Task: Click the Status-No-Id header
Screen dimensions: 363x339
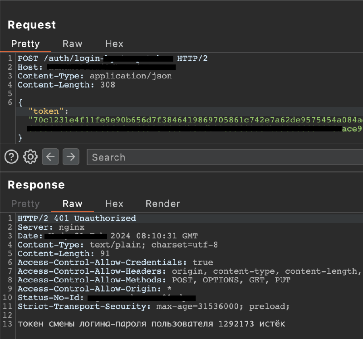Action: tap(107, 298)
